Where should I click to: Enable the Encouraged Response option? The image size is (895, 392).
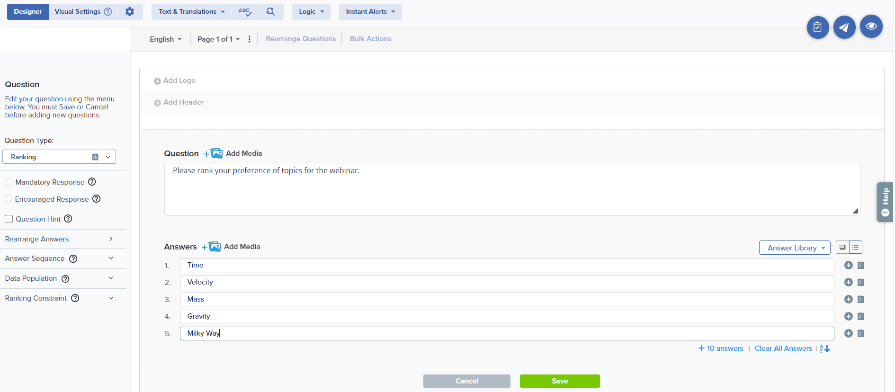click(9, 199)
